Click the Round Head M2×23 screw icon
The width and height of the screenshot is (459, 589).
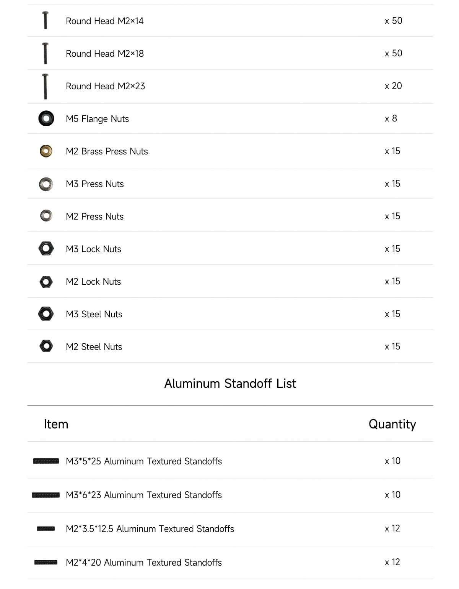[x=45, y=86]
